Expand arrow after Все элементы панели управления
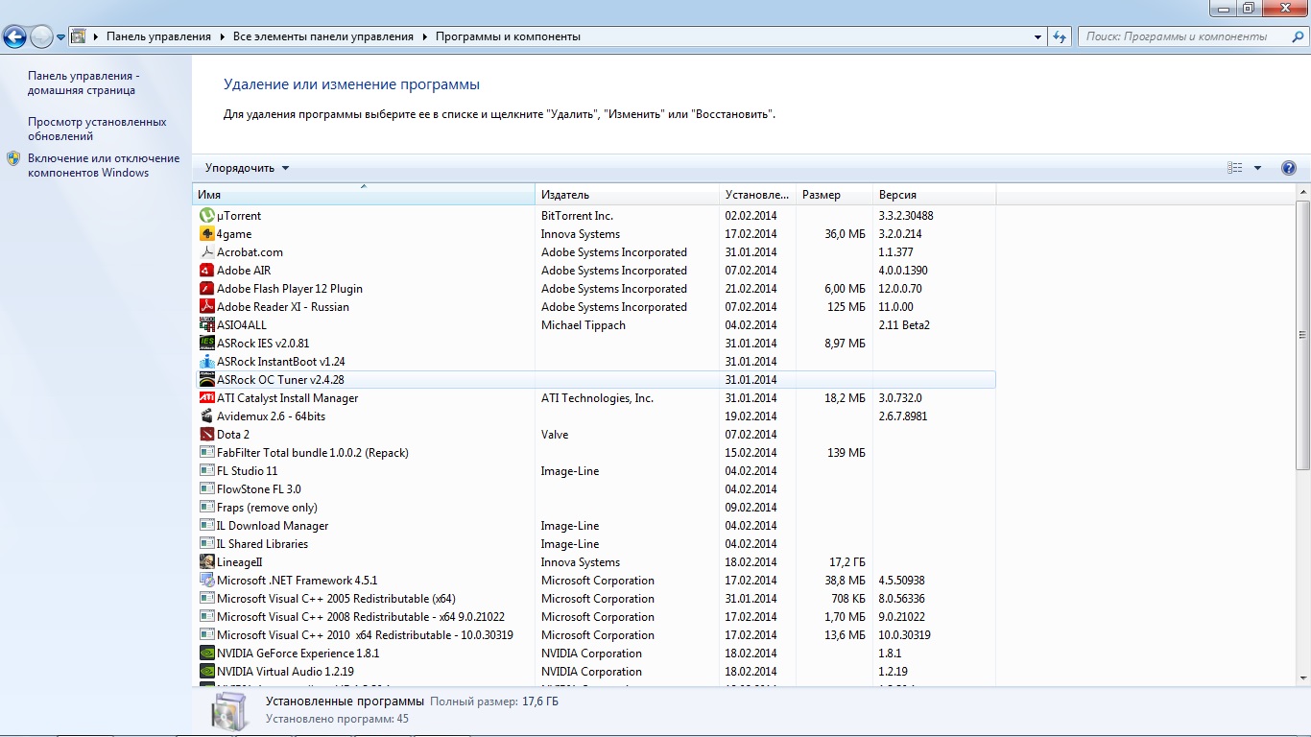1311x737 pixels. (x=424, y=36)
